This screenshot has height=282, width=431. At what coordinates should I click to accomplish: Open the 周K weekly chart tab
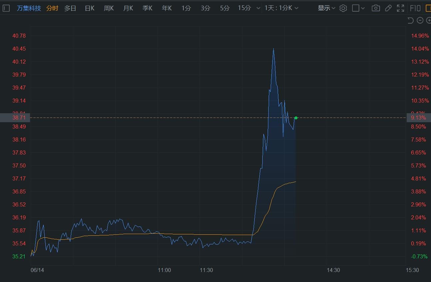(x=109, y=8)
